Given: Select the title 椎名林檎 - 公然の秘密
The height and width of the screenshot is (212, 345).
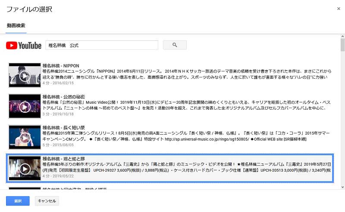Looking at the screenshot, I should click(x=63, y=97).
